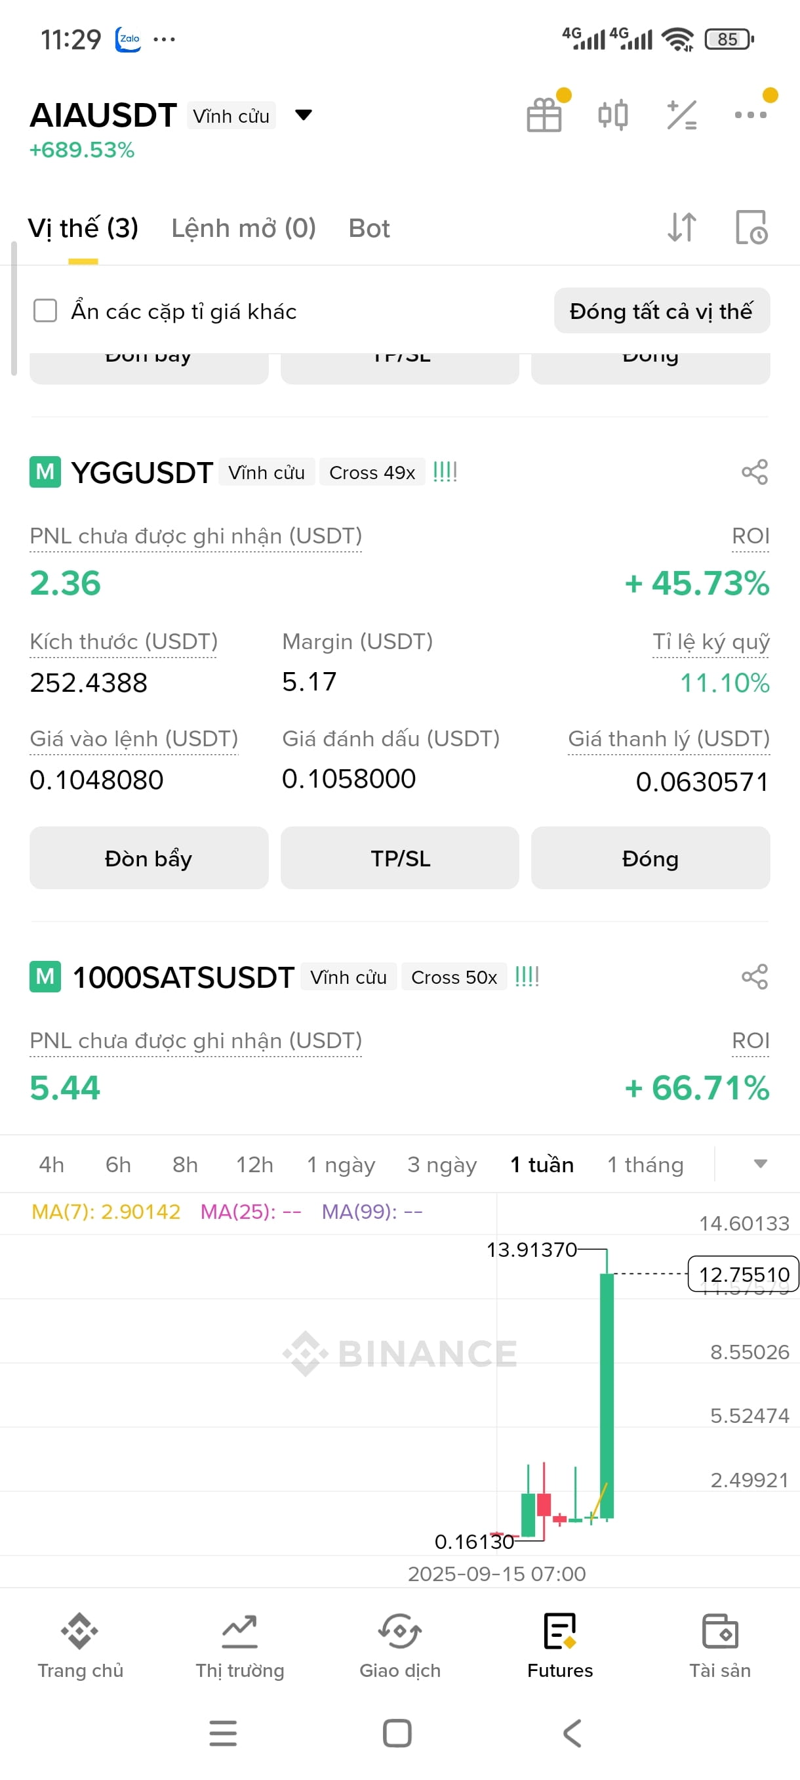The width and height of the screenshot is (800, 1780).
Task: Share the YGGUSDT position
Action: tap(755, 472)
